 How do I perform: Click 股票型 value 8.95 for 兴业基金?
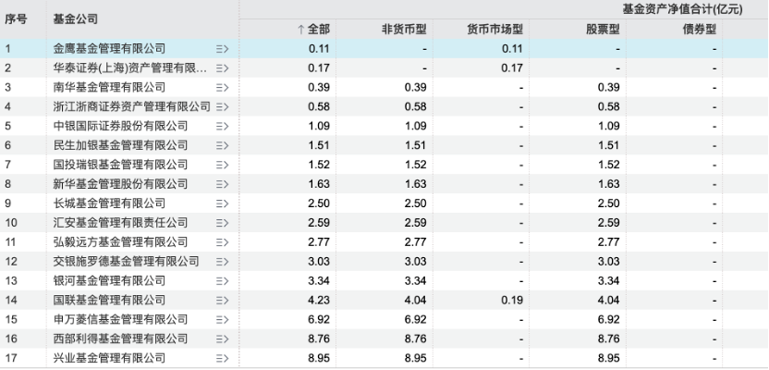(609, 358)
